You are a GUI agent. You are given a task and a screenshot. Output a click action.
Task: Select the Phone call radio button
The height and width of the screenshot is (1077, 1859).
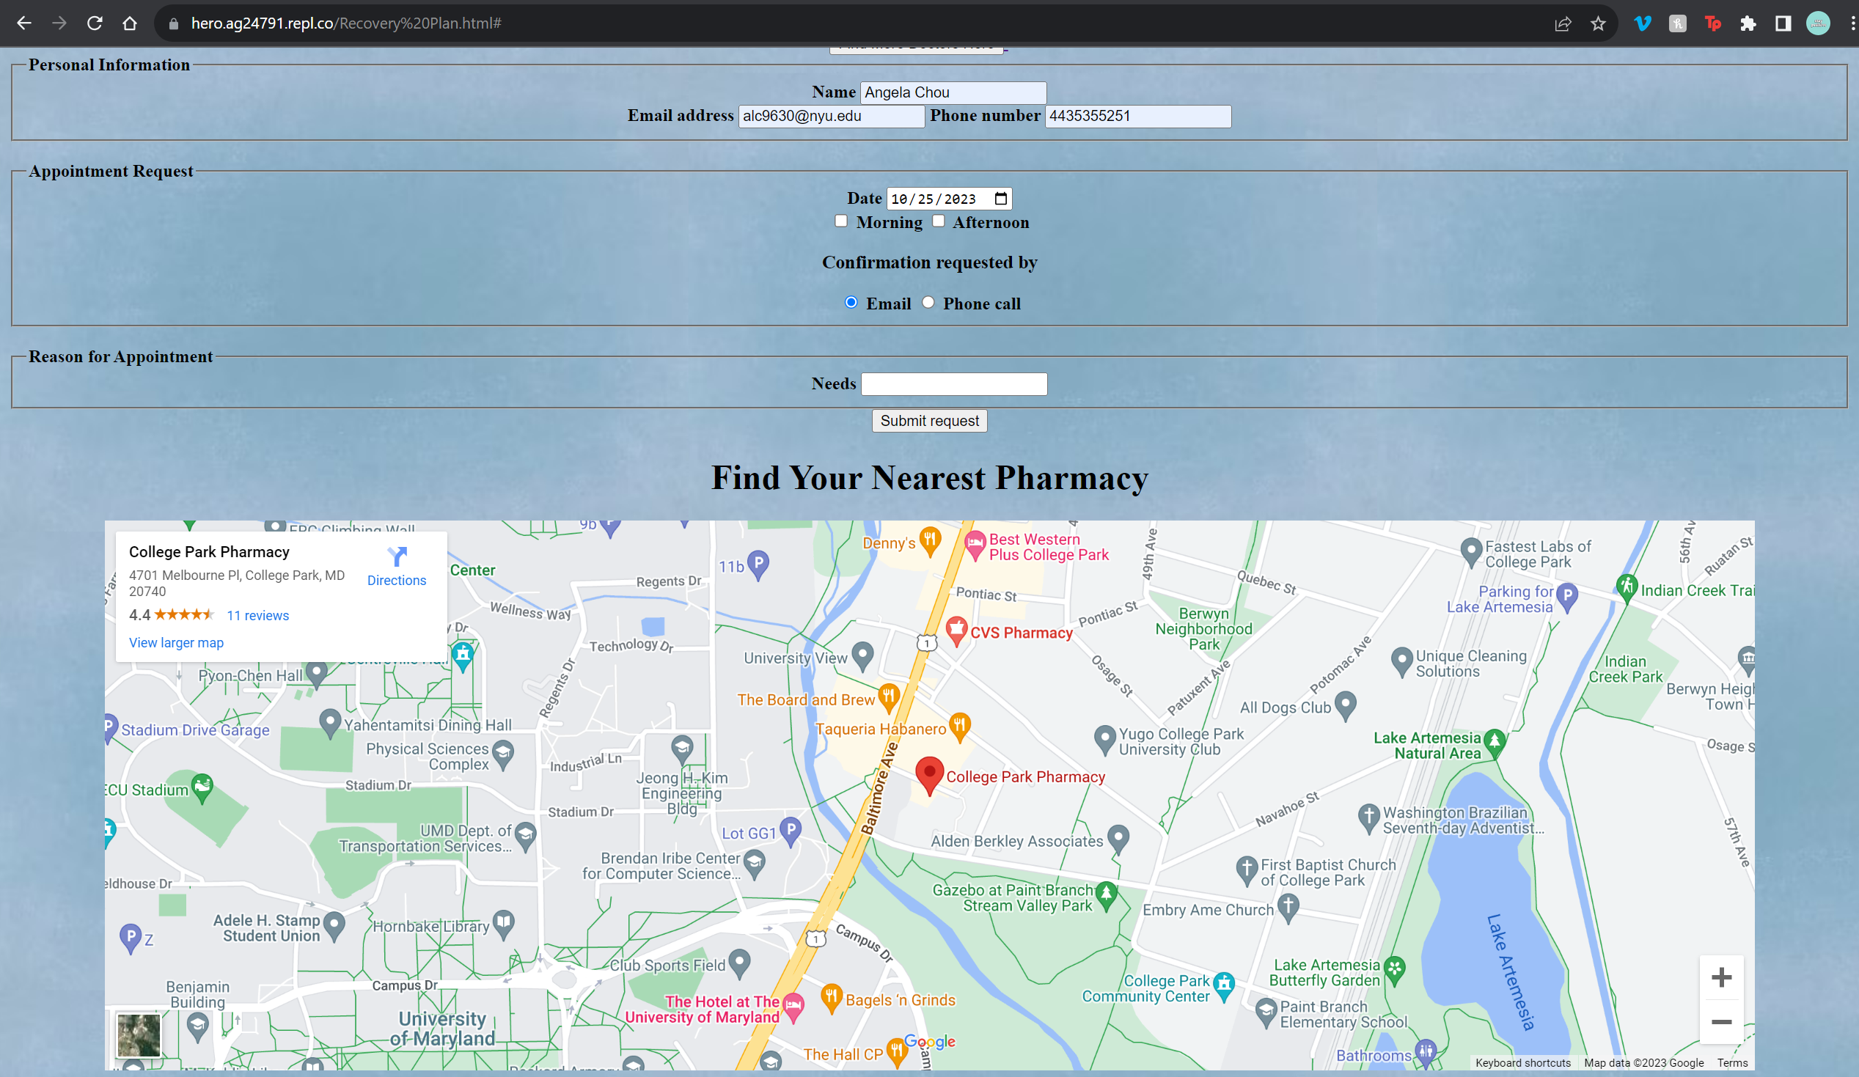coord(928,303)
